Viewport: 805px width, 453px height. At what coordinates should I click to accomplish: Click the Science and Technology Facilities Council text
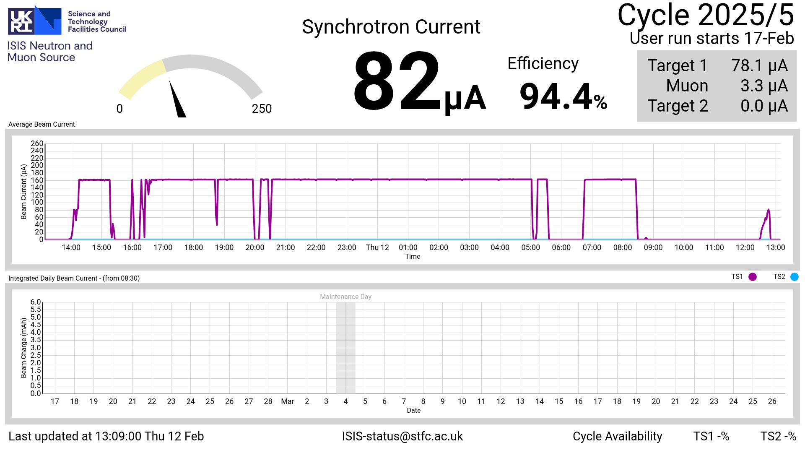[97, 21]
